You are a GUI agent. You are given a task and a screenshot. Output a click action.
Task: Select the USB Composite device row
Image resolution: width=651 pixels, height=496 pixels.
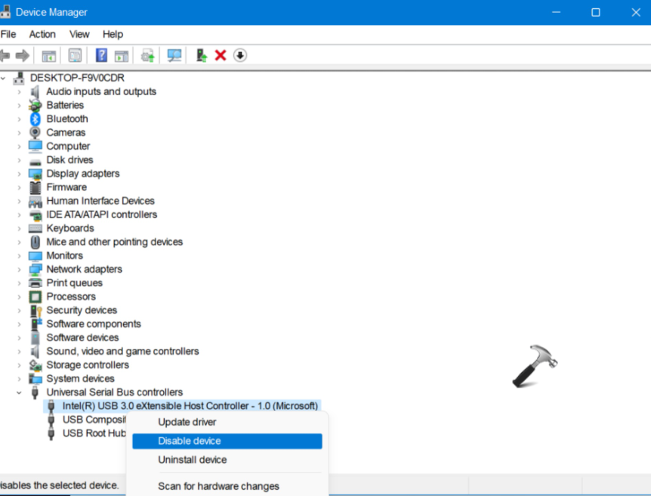(x=94, y=420)
